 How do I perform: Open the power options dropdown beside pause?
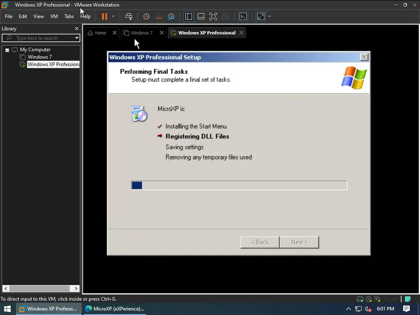click(x=113, y=16)
